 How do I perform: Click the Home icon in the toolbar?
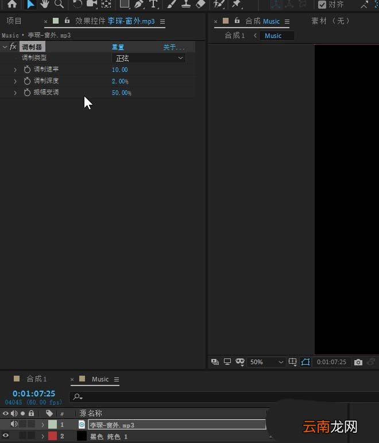(x=12, y=3)
